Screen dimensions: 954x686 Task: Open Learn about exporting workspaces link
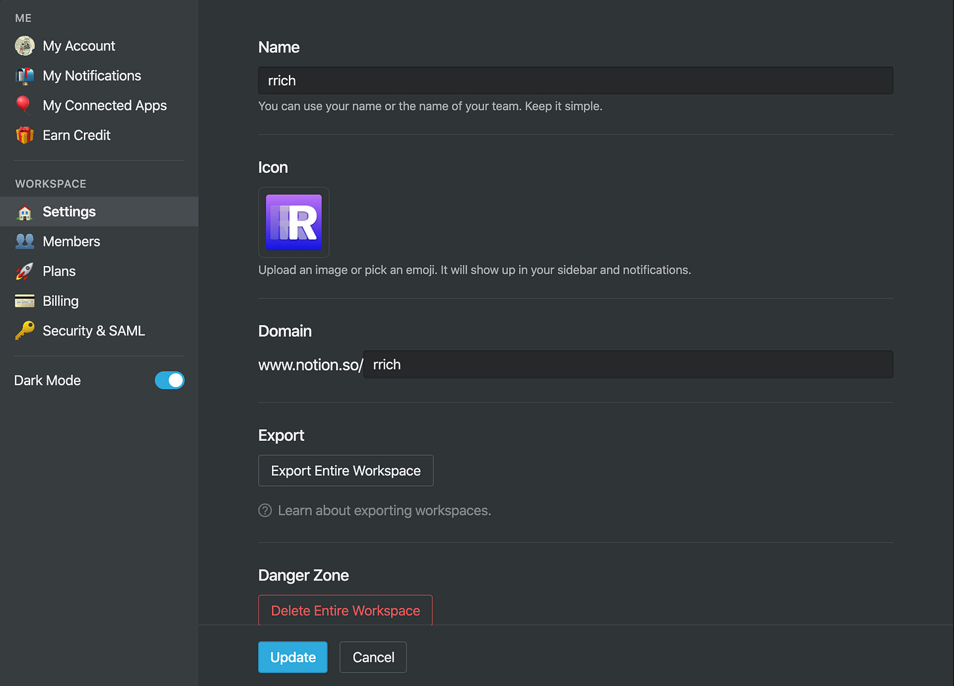[x=384, y=510]
